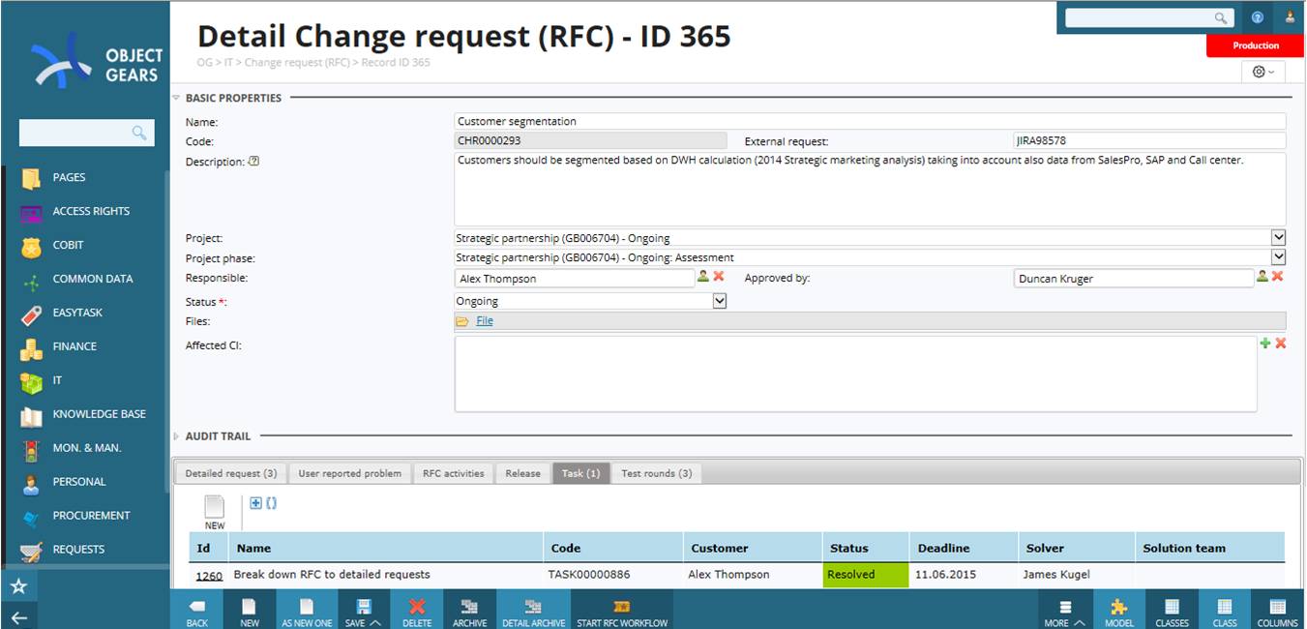The height and width of the screenshot is (629, 1307).
Task: Click the Description help icon
Action: [253, 162]
